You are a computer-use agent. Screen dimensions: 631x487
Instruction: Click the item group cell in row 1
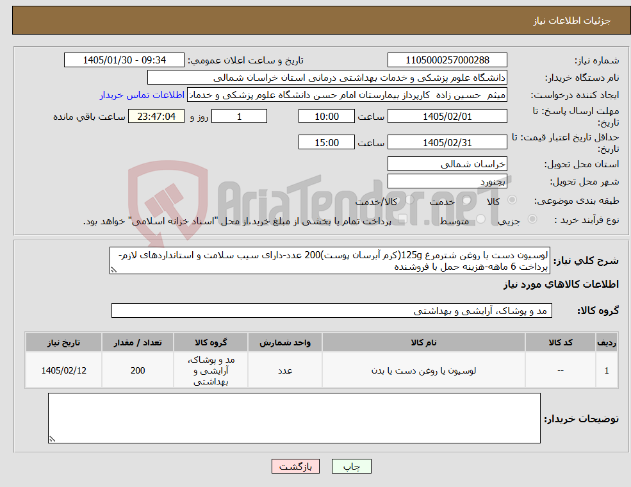click(211, 370)
